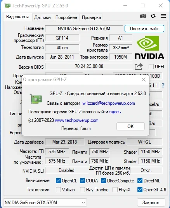Minimize the GPU-Z window
Viewport: 170px width, 208px height.
(125, 5)
